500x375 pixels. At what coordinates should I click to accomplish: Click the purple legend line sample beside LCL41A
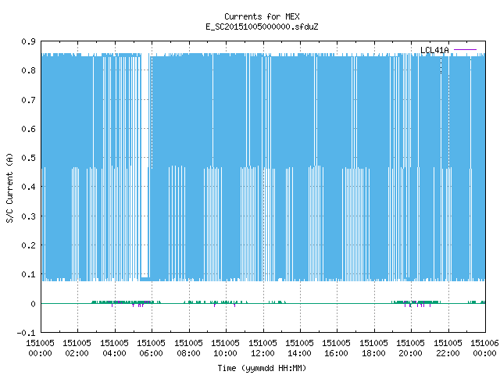click(465, 50)
